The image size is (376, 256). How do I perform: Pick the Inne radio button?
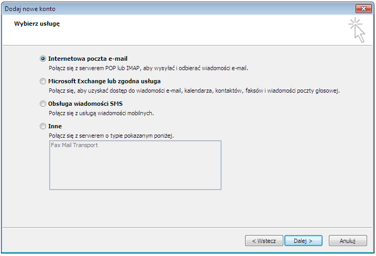(43, 126)
